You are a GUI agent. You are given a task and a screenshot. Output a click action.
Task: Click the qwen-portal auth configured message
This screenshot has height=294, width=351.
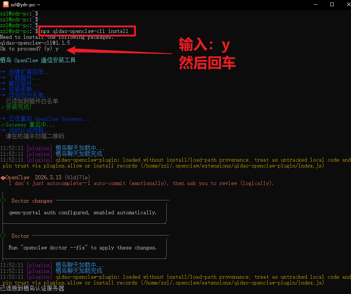[x=83, y=212]
